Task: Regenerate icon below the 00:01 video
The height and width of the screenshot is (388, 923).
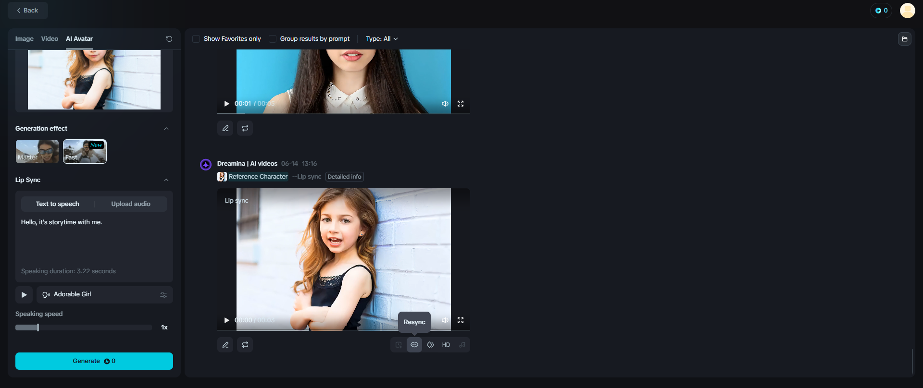Action: (x=245, y=128)
